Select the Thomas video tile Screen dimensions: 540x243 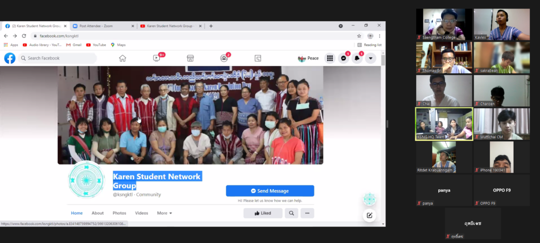pos(444,57)
